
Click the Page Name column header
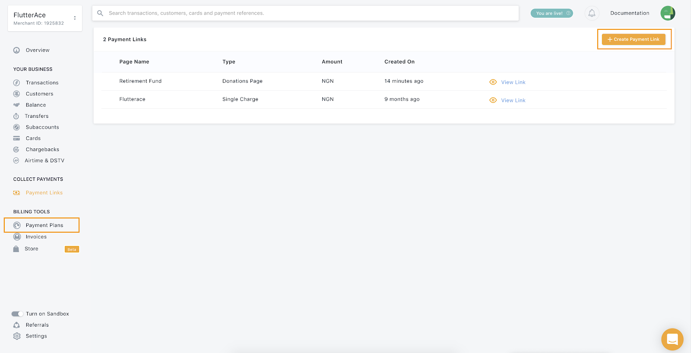click(134, 62)
